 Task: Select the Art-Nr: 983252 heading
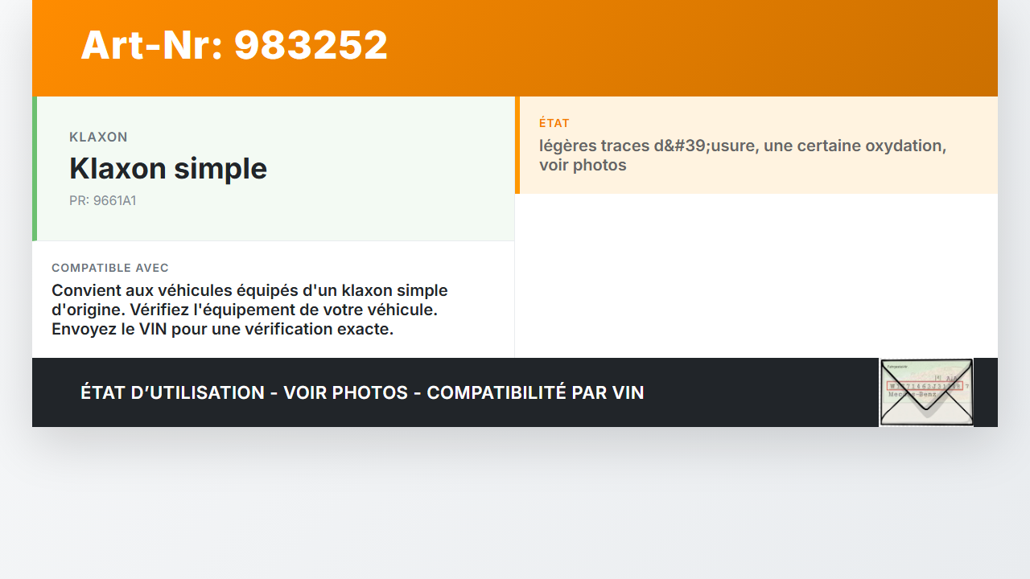pos(234,45)
